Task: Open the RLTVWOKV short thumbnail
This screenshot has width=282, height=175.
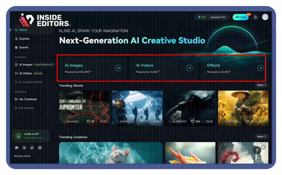Action: 190,109
